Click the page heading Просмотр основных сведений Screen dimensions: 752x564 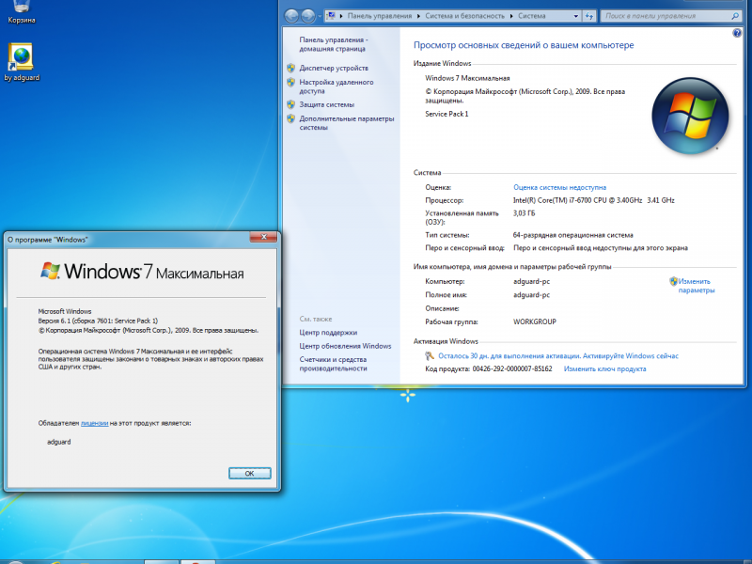coord(524,45)
